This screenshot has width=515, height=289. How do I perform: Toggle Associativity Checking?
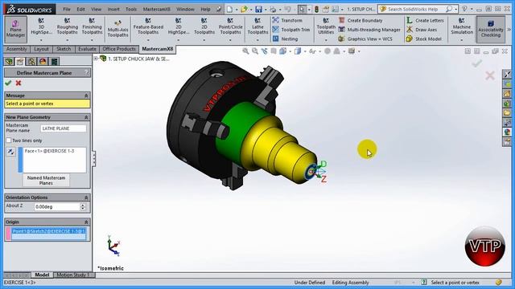click(x=491, y=30)
